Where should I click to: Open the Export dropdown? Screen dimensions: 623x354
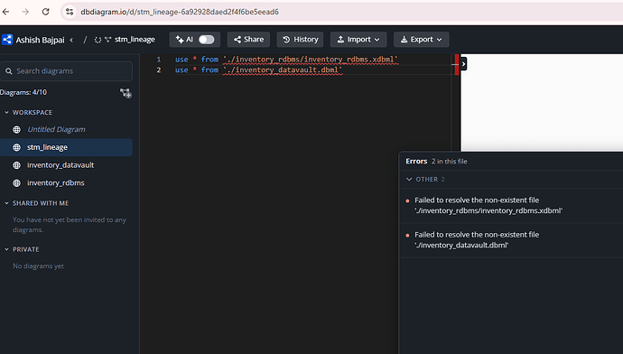pos(421,40)
